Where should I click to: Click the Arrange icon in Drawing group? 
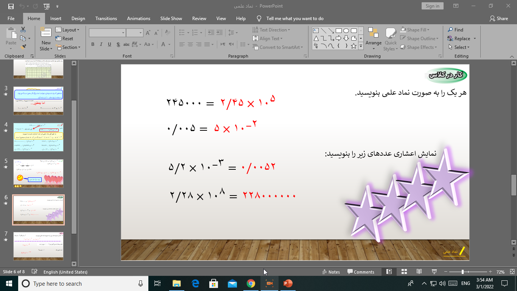pyautogui.click(x=373, y=39)
